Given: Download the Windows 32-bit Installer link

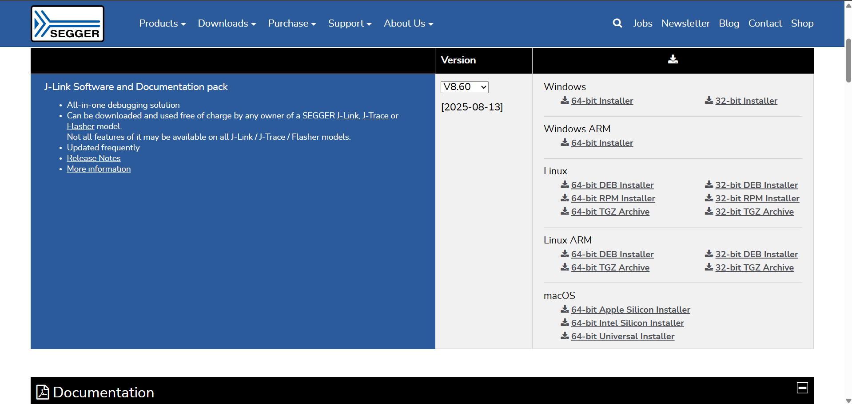Looking at the screenshot, I should (746, 101).
